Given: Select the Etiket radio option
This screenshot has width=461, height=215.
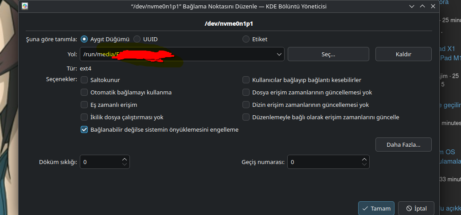Looking at the screenshot, I should click(x=246, y=39).
